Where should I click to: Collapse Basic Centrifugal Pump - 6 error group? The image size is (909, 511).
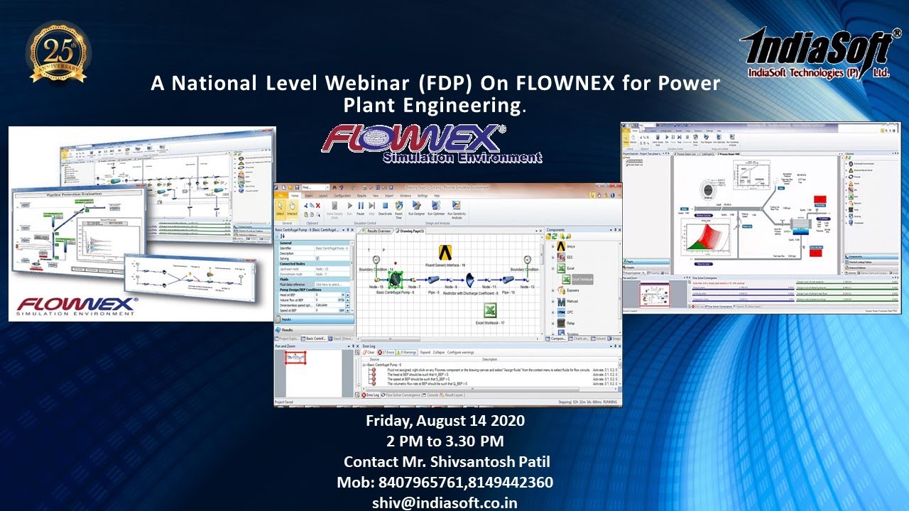click(364, 365)
